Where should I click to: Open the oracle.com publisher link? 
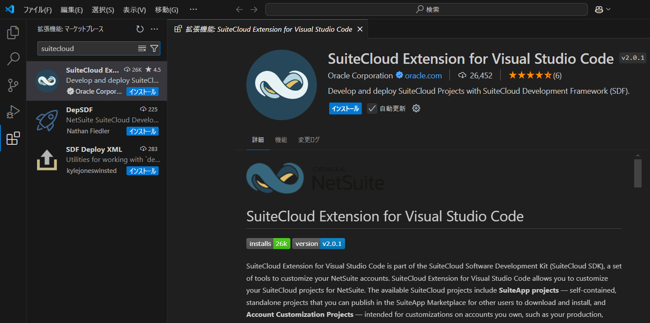click(423, 75)
